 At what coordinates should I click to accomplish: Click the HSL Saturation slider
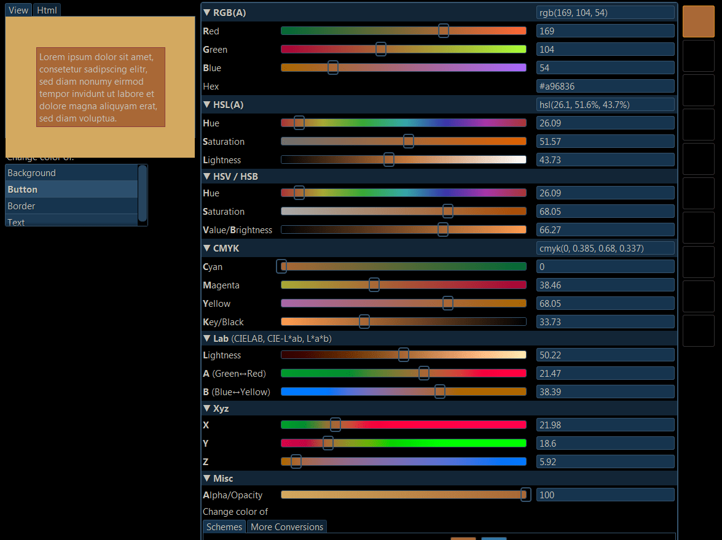[x=403, y=141]
